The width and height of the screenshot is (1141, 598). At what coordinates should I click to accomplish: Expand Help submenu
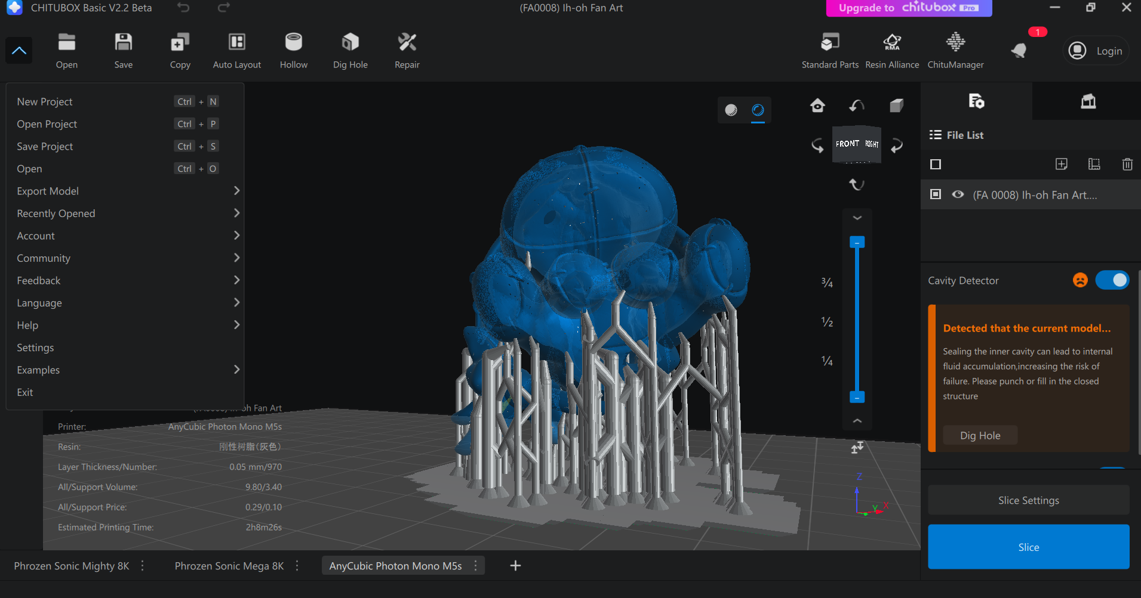(125, 325)
